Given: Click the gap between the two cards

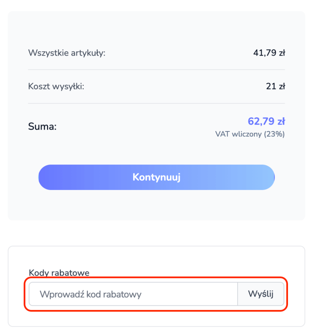Looking at the screenshot, I should point(156,233).
